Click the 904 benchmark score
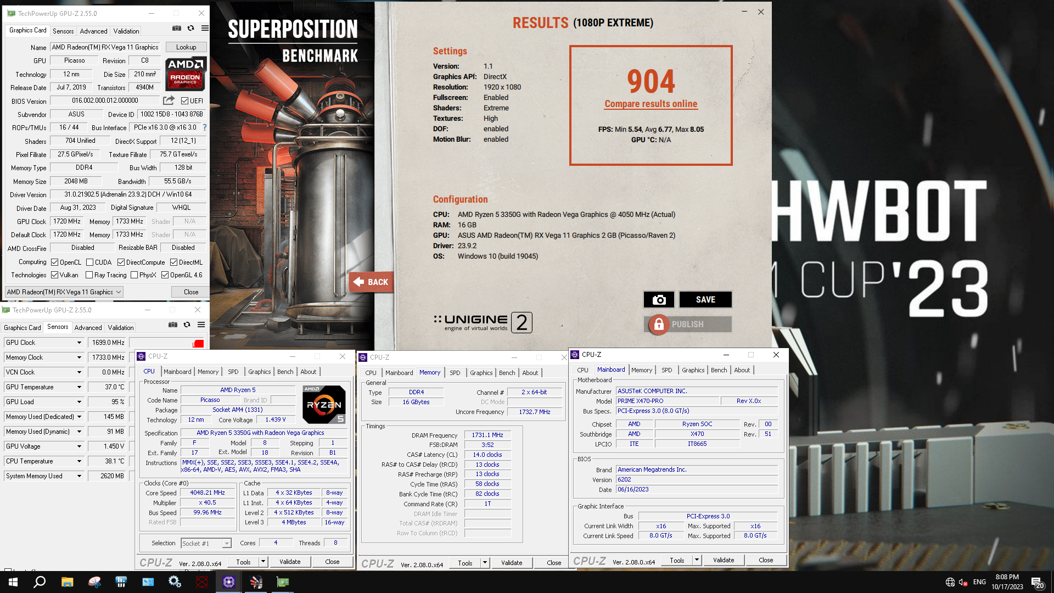Image resolution: width=1054 pixels, height=593 pixels. pyautogui.click(x=651, y=81)
